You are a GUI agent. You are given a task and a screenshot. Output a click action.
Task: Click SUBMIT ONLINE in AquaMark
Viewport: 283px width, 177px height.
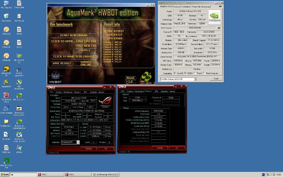pos(86,63)
